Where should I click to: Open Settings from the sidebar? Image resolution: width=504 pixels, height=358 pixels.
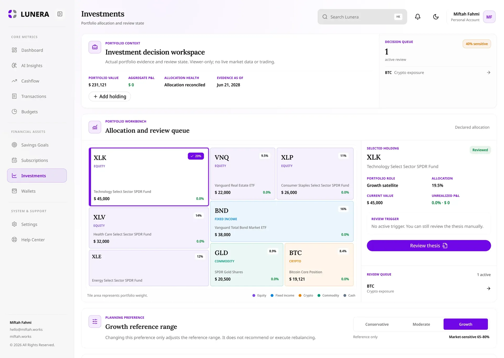(37, 224)
